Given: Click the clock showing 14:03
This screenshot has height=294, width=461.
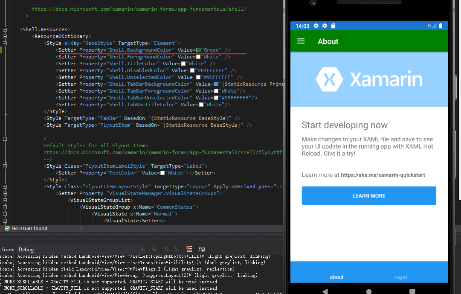Looking at the screenshot, I should click(302, 26).
